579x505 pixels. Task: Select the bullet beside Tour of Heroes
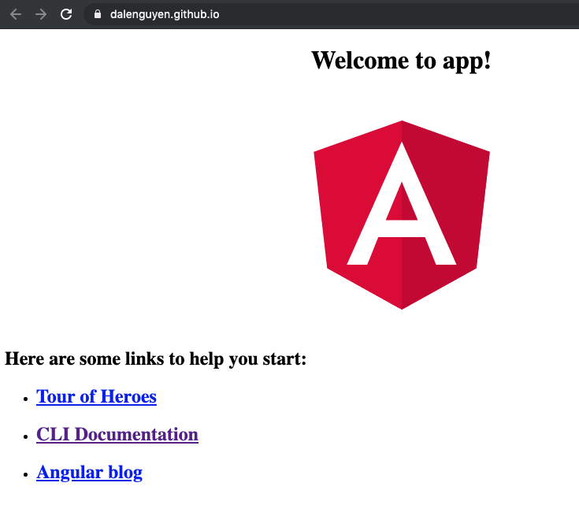click(25, 399)
